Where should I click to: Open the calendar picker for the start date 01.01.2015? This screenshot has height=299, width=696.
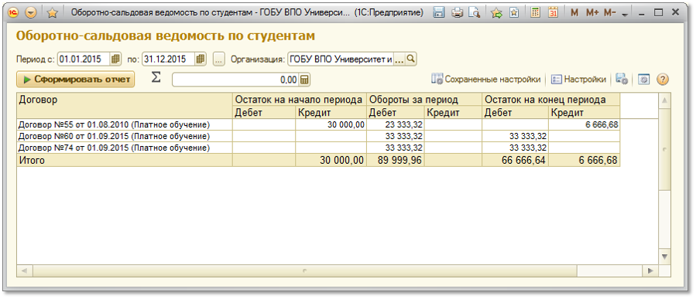point(115,59)
